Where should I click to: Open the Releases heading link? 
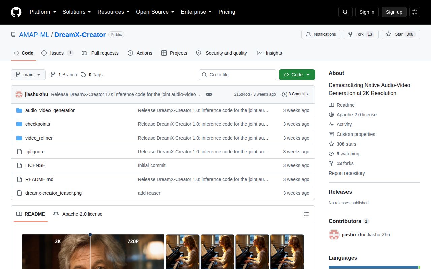[x=340, y=192]
